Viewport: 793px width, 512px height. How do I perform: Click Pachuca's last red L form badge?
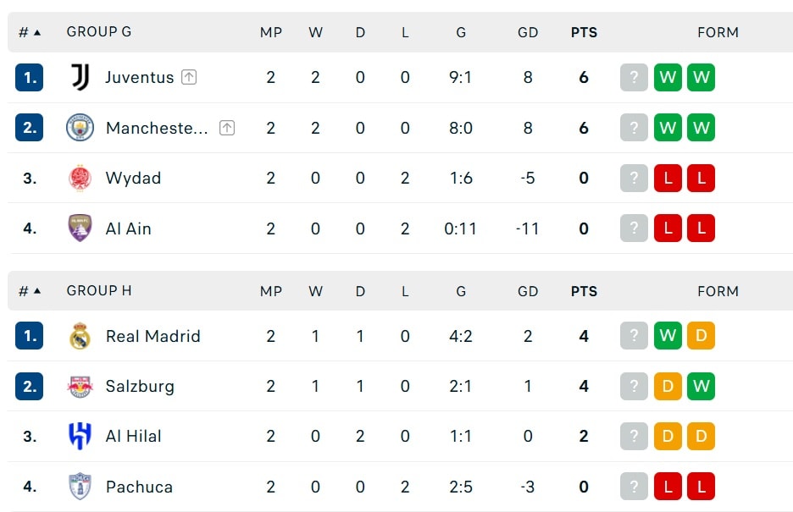point(701,487)
